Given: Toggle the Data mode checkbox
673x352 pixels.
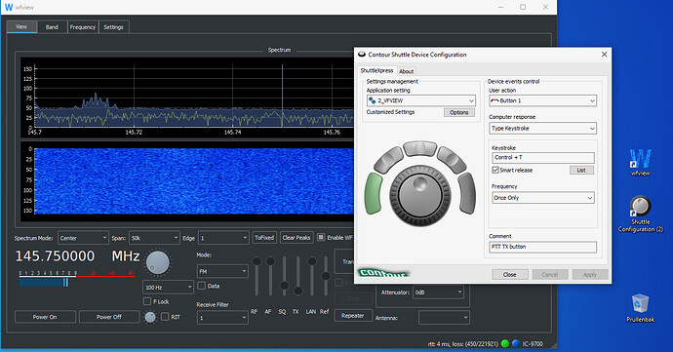Looking at the screenshot, I should [x=201, y=286].
